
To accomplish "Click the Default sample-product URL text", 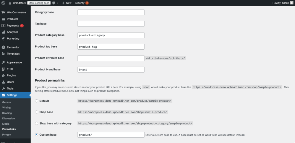I will pos(125,101).
